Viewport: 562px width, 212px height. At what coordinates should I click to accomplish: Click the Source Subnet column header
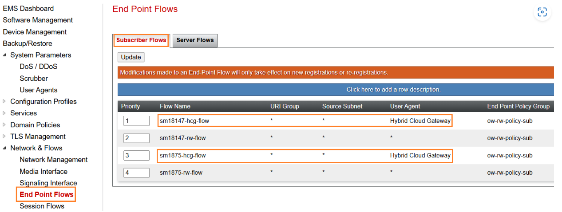pyautogui.click(x=342, y=106)
